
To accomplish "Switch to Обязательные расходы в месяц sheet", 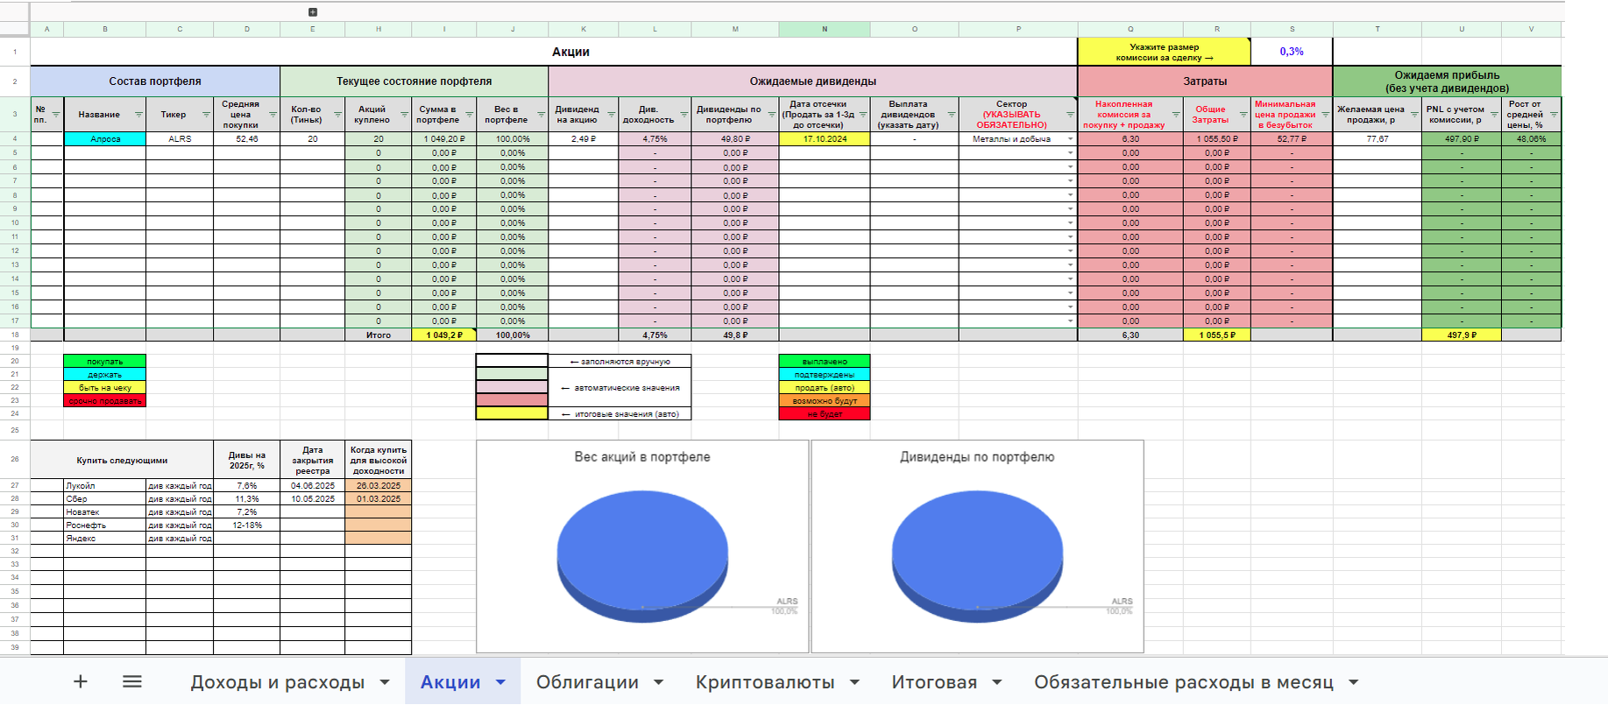I will pyautogui.click(x=1184, y=682).
